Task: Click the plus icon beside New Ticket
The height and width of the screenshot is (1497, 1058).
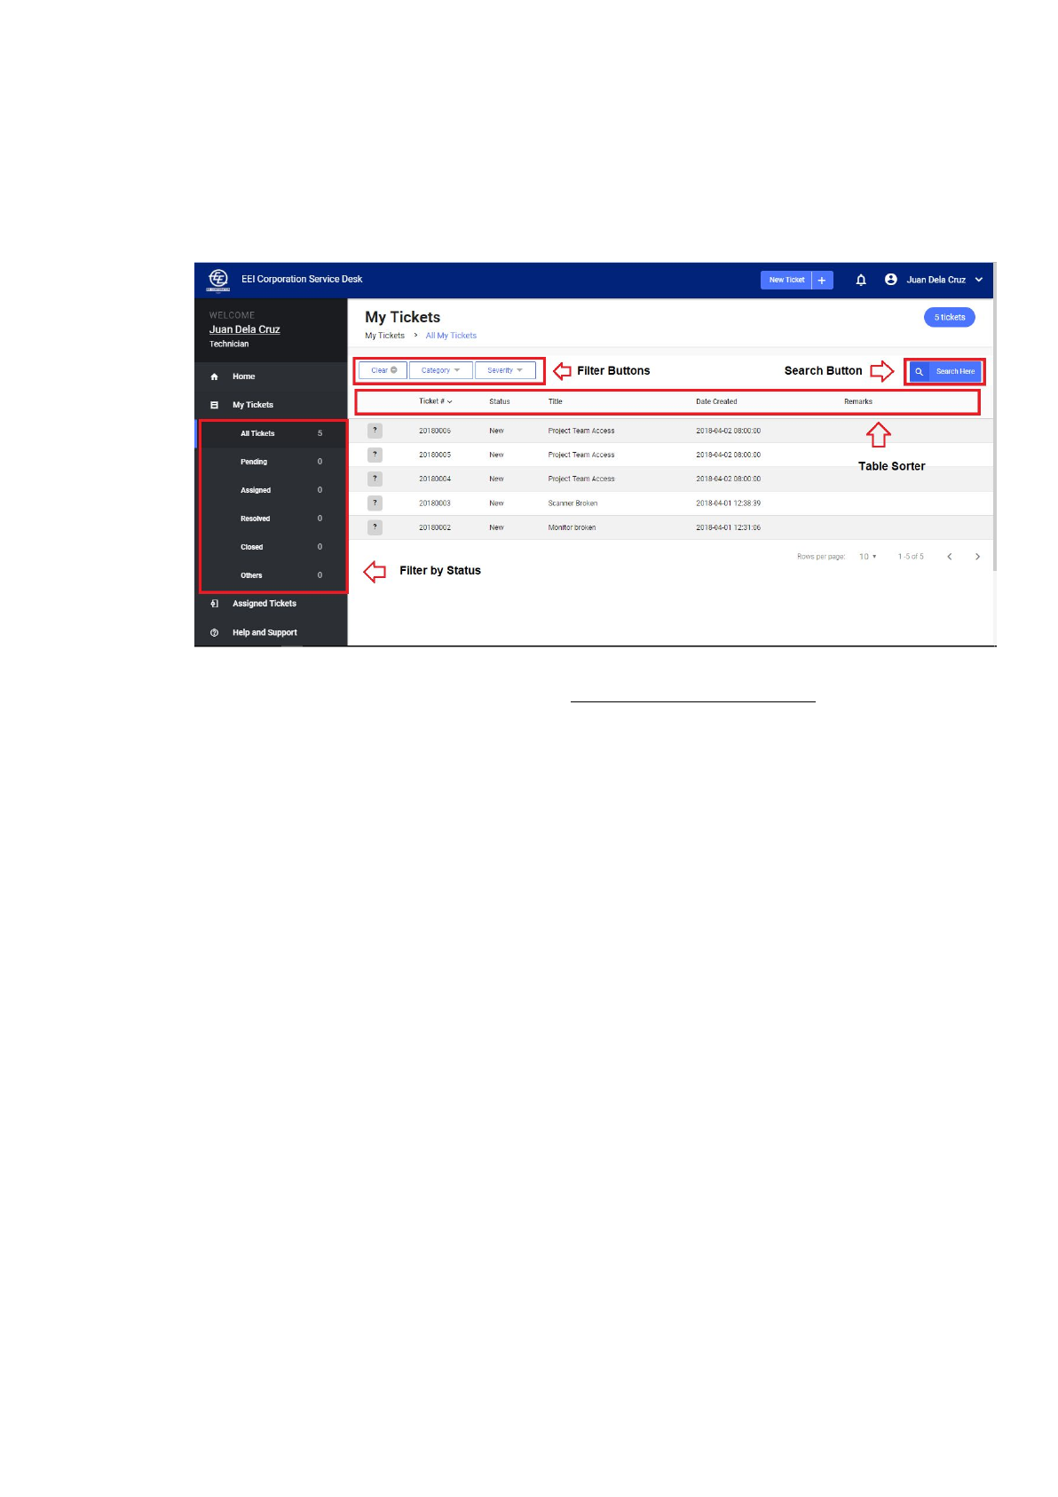Action: point(822,280)
